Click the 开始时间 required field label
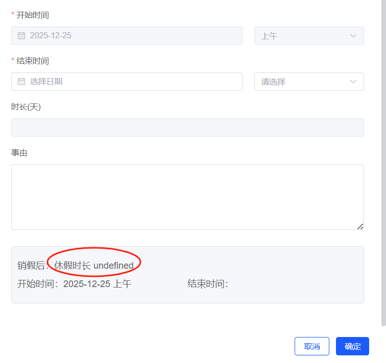The width and height of the screenshot is (386, 363). pos(32,15)
